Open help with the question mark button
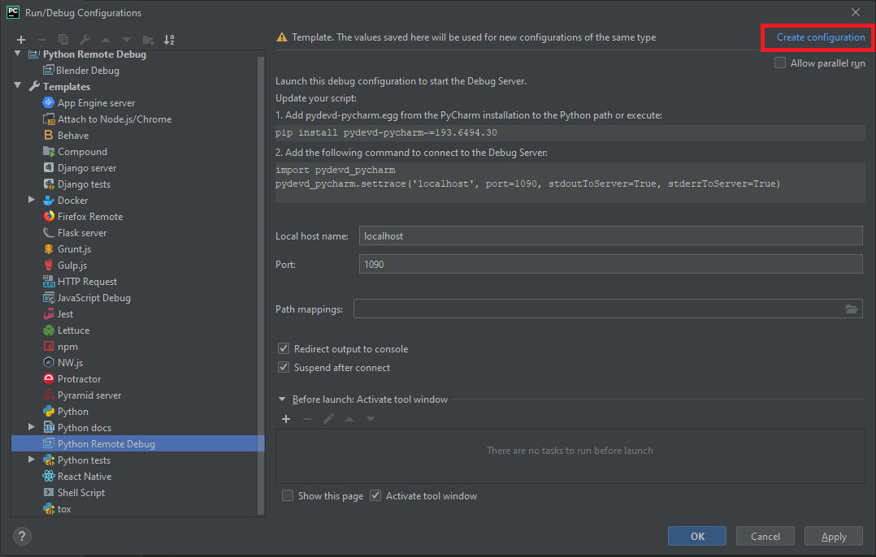 click(21, 536)
